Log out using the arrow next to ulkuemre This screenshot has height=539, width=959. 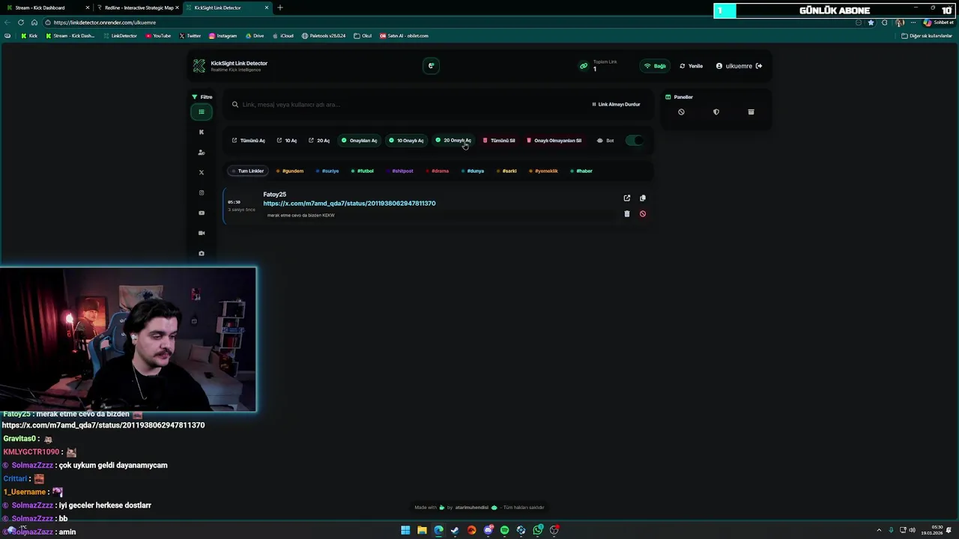(x=759, y=66)
